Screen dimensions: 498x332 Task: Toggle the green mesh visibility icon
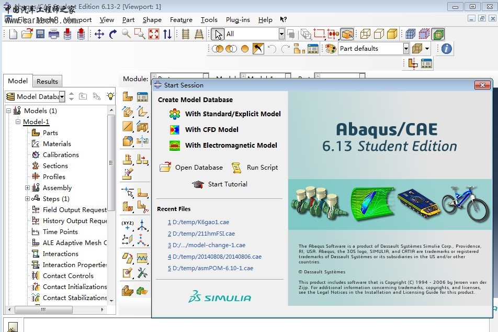pos(438,34)
